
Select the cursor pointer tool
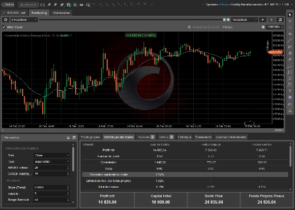290,15
